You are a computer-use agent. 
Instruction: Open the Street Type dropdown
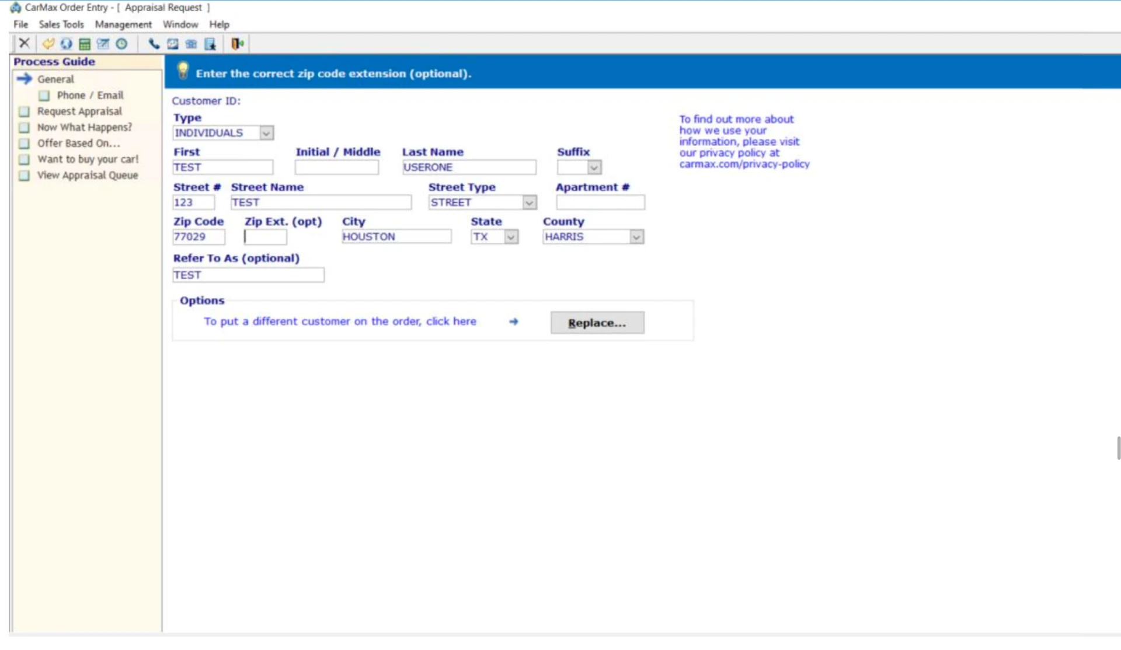point(530,202)
